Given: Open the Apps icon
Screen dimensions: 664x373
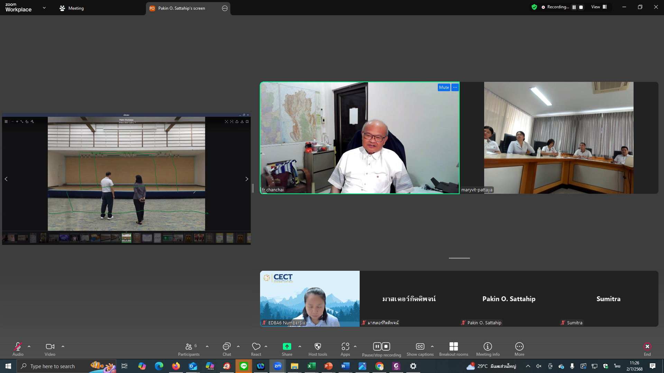Looking at the screenshot, I should tap(345, 346).
